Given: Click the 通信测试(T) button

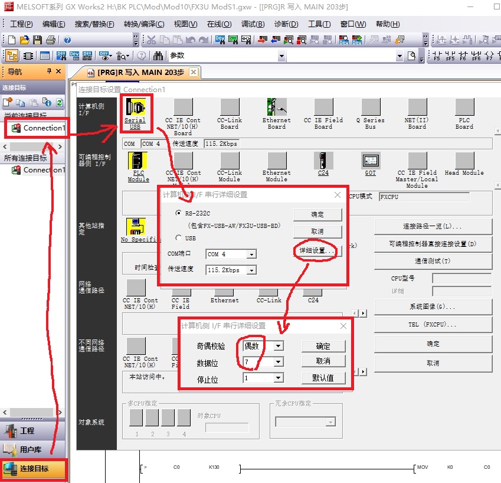Looking at the screenshot, I should 433,261.
